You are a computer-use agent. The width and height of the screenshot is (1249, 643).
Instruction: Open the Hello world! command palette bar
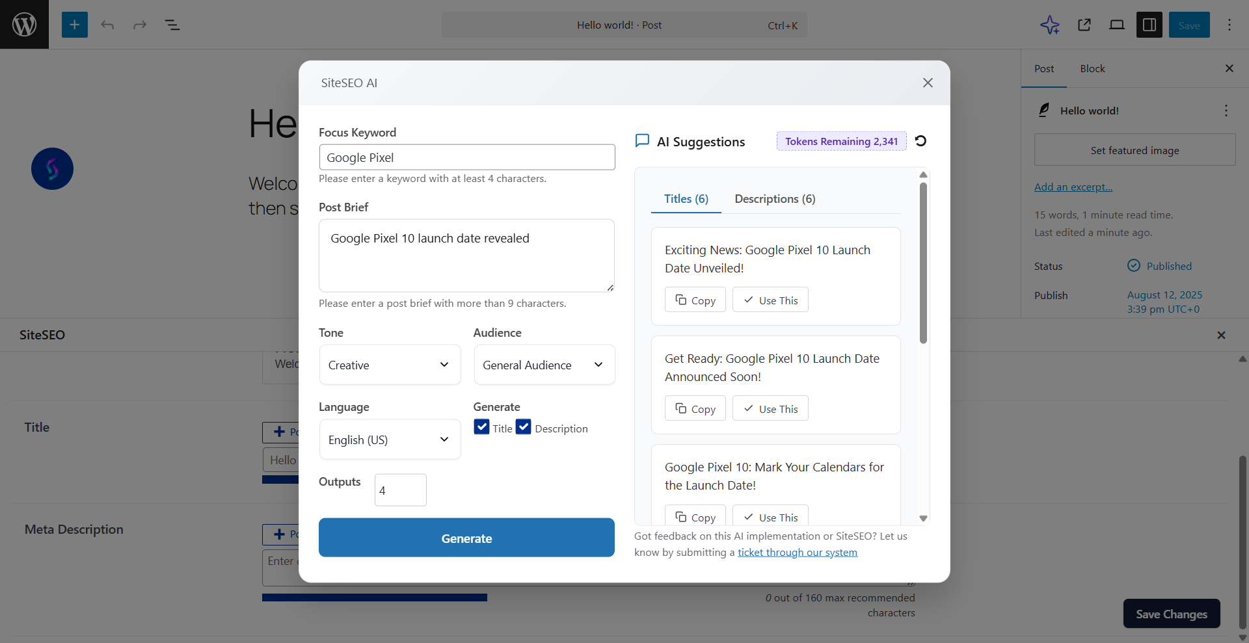point(624,25)
